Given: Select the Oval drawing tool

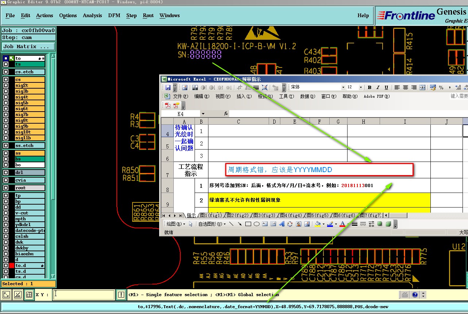Looking at the screenshot, I should 257,224.
